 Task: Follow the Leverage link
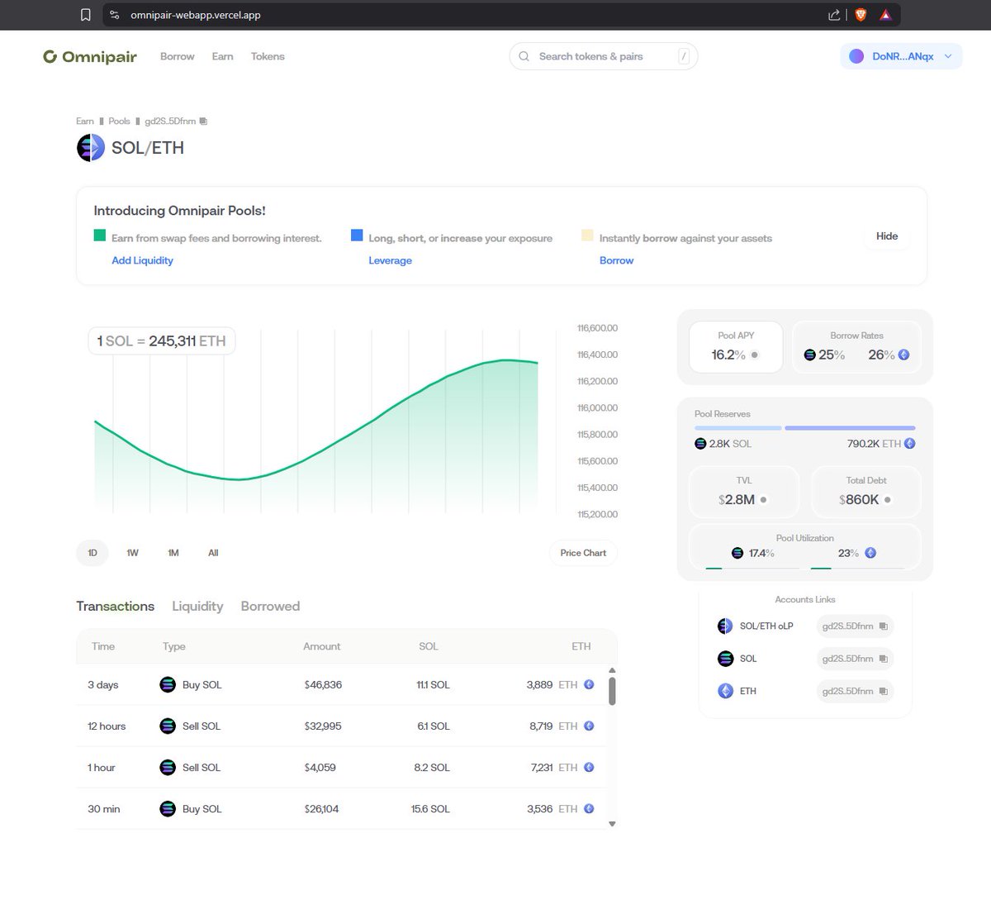pos(390,260)
